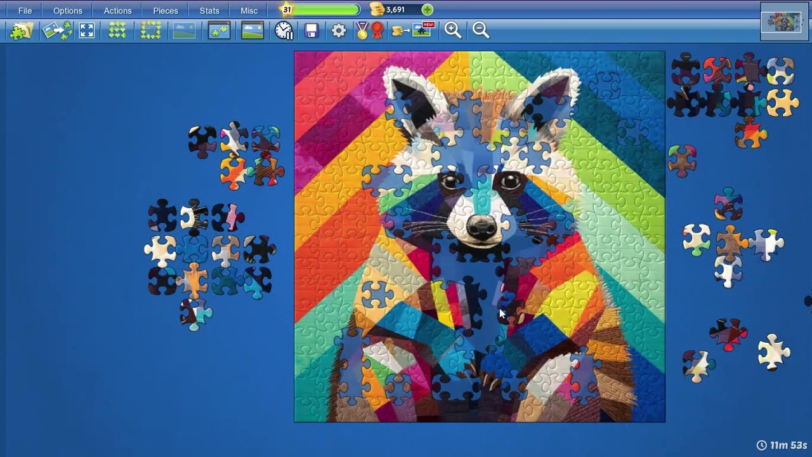This screenshot has width=812, height=457.
Task: Open the File menu
Action: coord(25,10)
